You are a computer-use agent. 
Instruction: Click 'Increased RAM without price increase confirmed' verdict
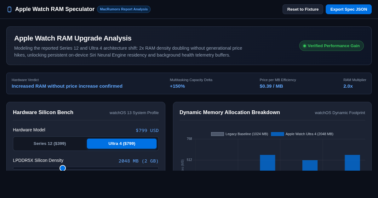coord(67,86)
